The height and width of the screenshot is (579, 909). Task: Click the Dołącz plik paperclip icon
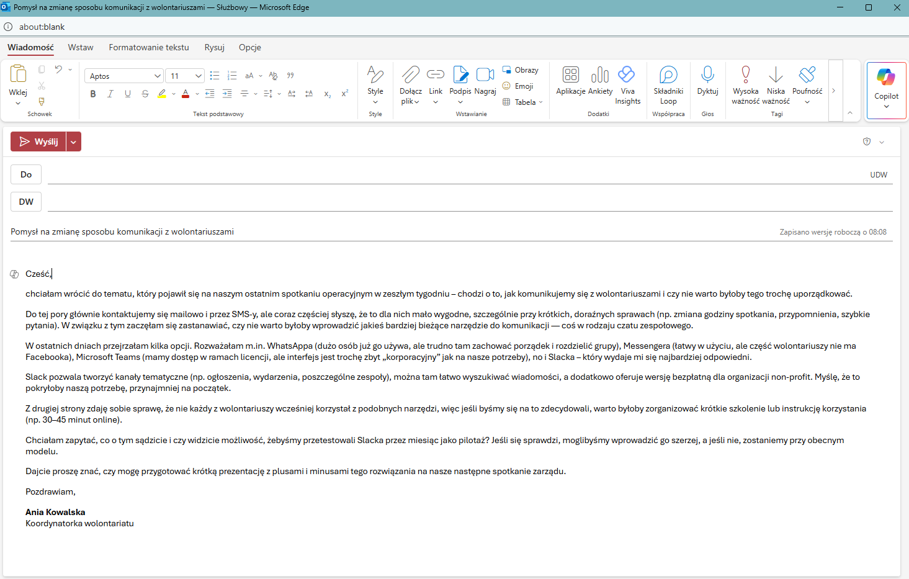pos(410,75)
